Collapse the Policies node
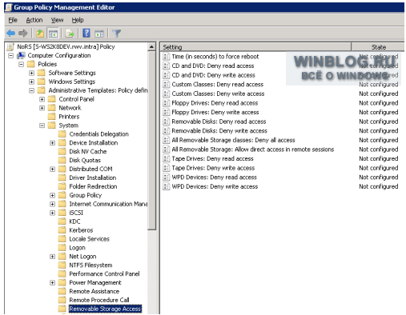The image size is (406, 315). coord(21,64)
